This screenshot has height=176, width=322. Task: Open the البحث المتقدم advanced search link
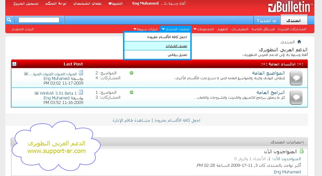click(x=23, y=29)
